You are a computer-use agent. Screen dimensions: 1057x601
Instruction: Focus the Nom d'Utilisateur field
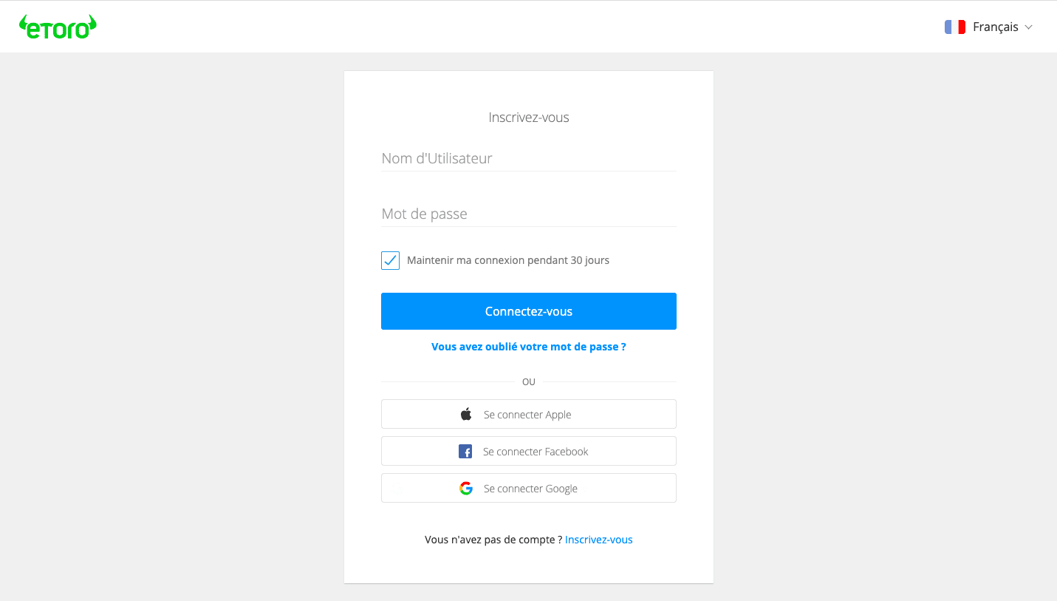[x=528, y=158]
